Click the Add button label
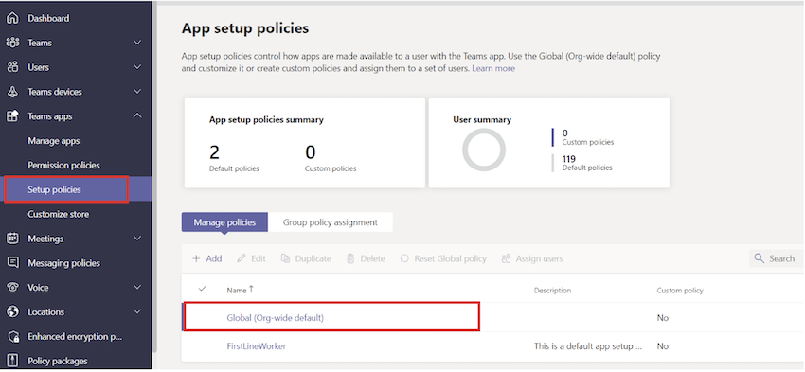The height and width of the screenshot is (372, 805). pos(214,258)
